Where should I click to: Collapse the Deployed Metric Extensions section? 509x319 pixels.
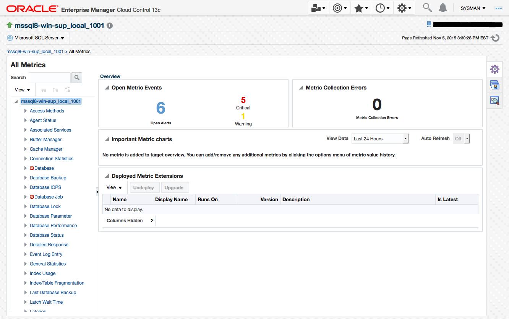107,176
